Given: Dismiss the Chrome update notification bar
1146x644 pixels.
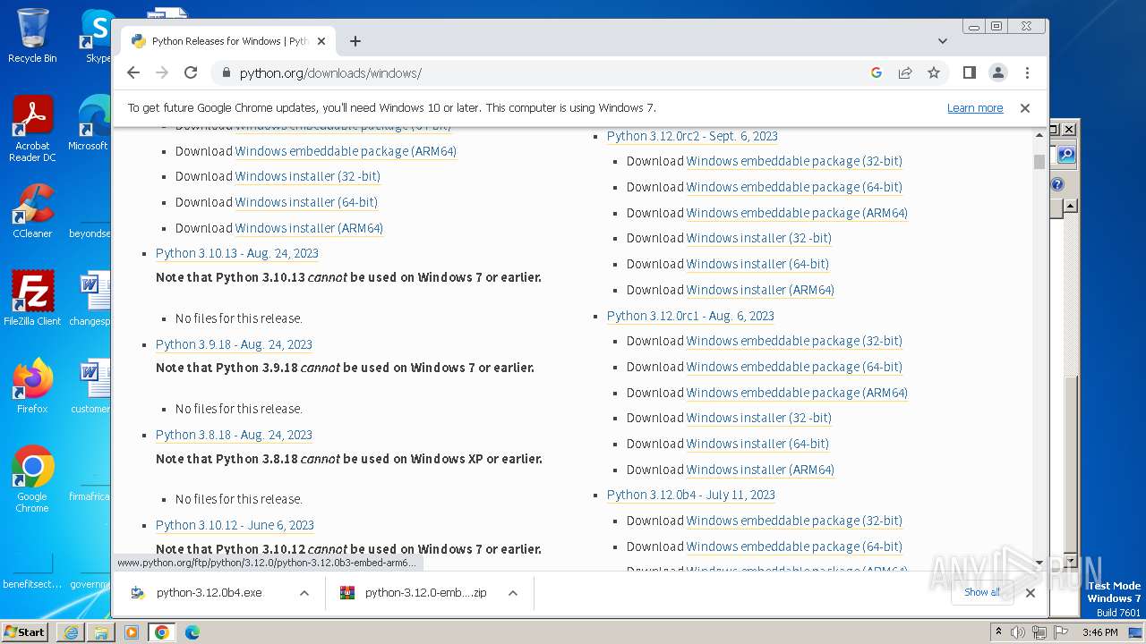Looking at the screenshot, I should pos(1025,108).
